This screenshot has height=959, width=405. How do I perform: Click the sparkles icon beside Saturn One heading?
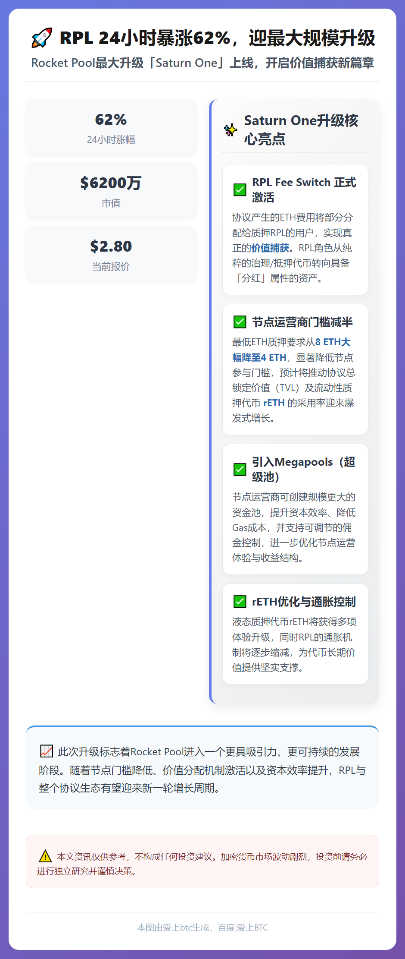(x=231, y=129)
